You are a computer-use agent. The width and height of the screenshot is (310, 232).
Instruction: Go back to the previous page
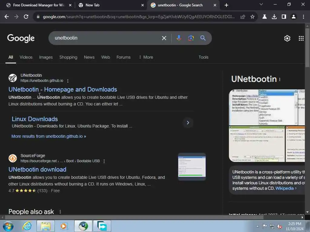(x=7, y=17)
